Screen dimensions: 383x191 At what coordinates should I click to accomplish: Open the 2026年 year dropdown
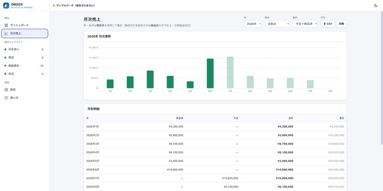253,24
